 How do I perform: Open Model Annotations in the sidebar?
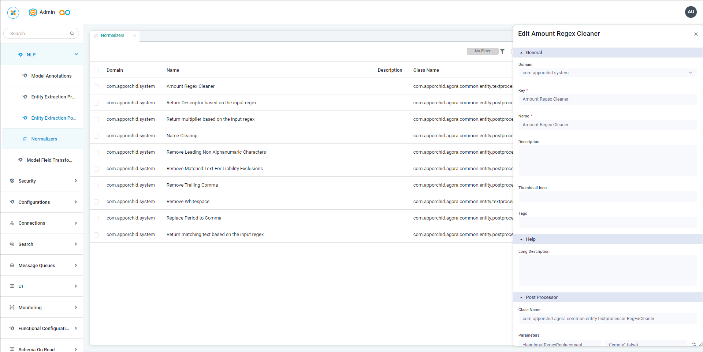tap(51, 76)
